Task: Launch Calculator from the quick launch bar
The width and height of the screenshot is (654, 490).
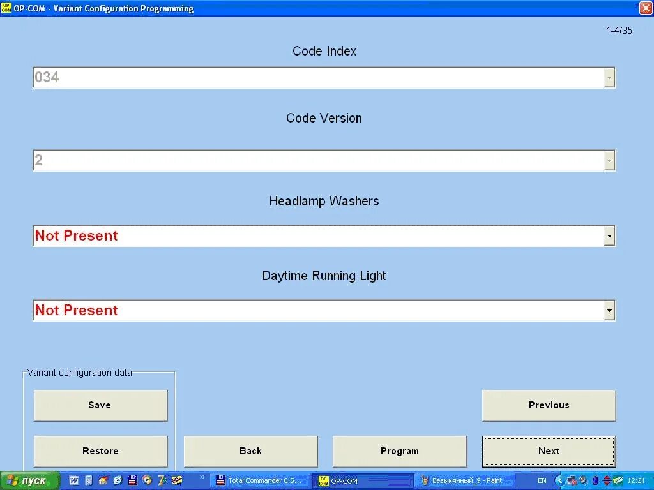Action: click(89, 480)
